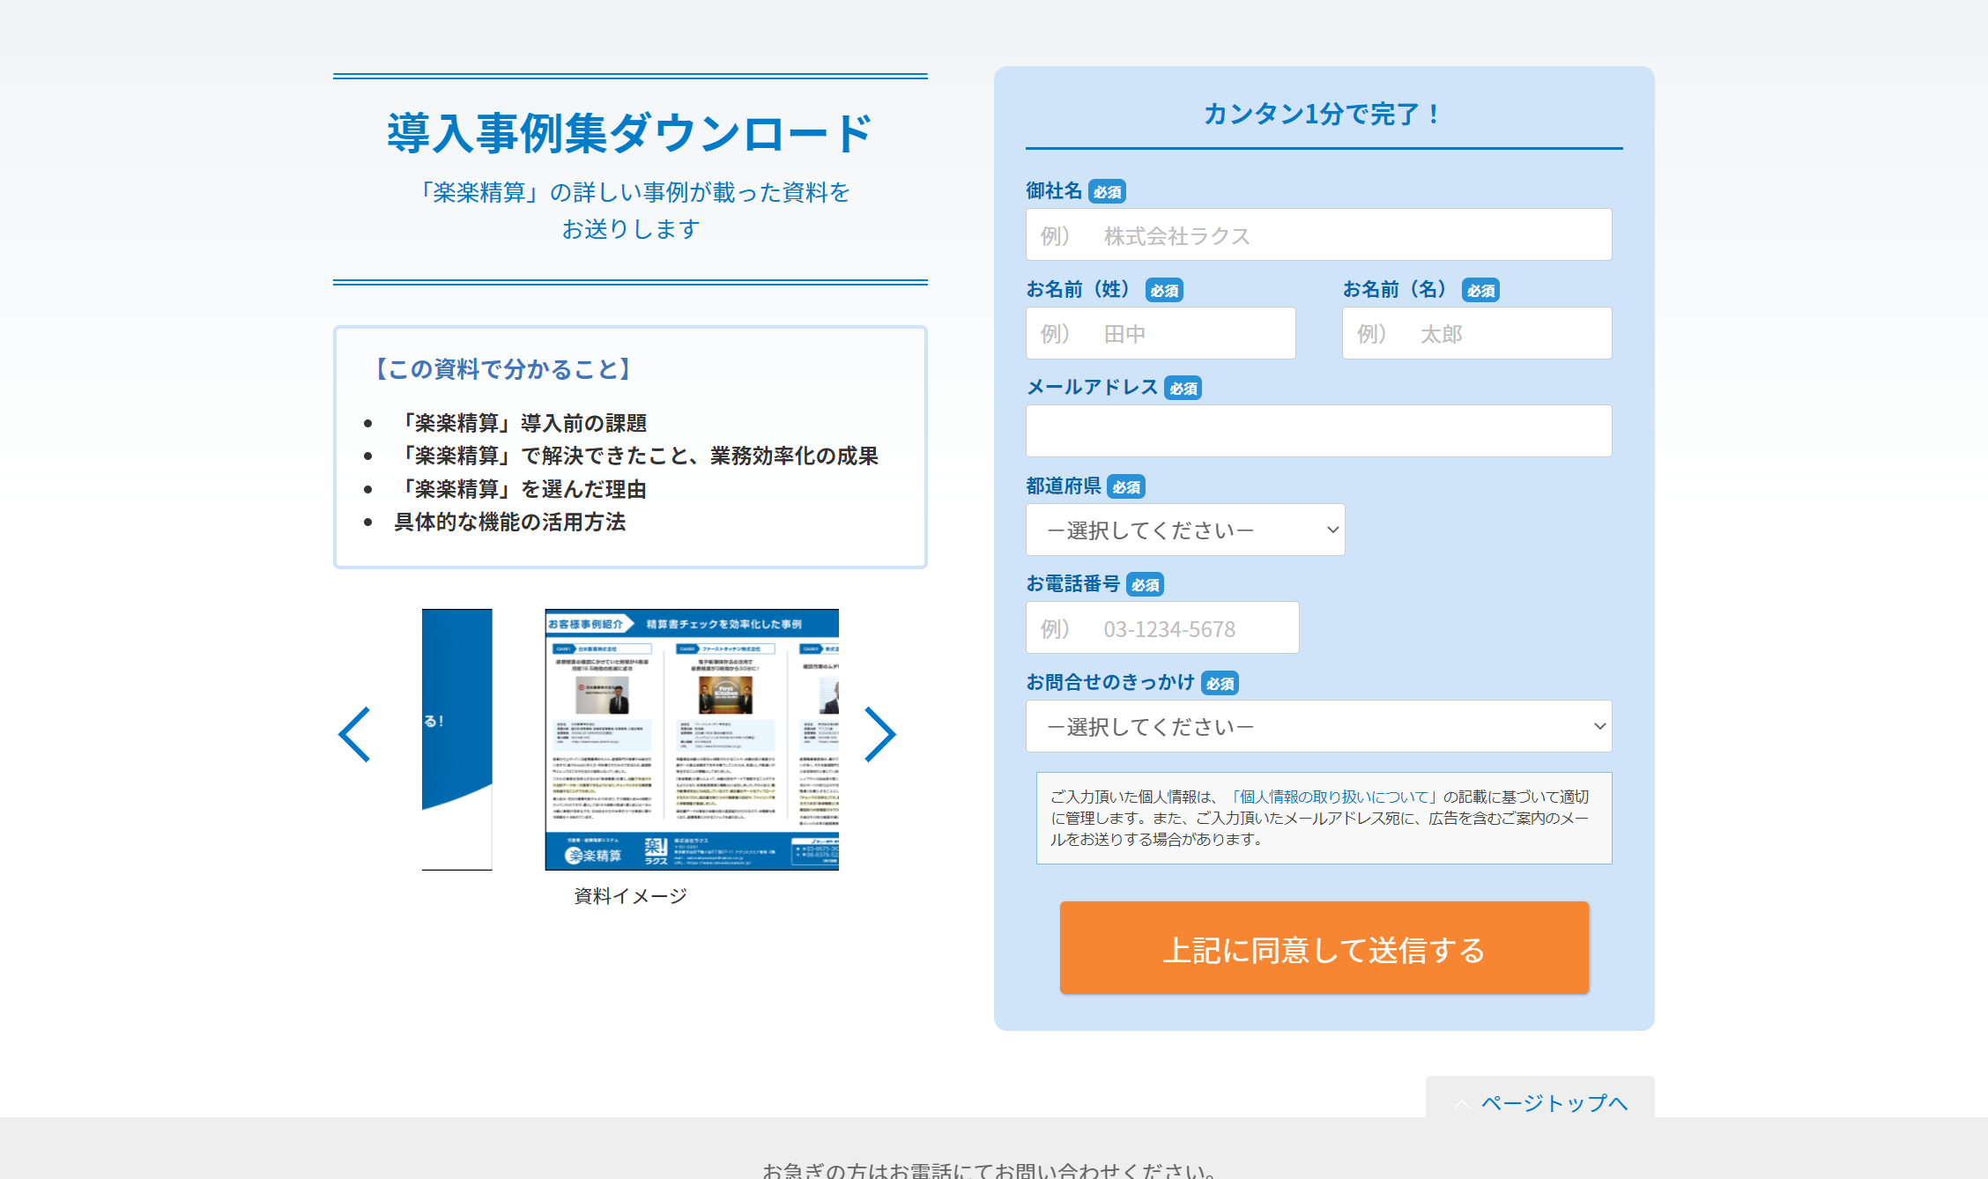Click the 「楽楽精算」を選んだ理由 bullet

tap(521, 489)
